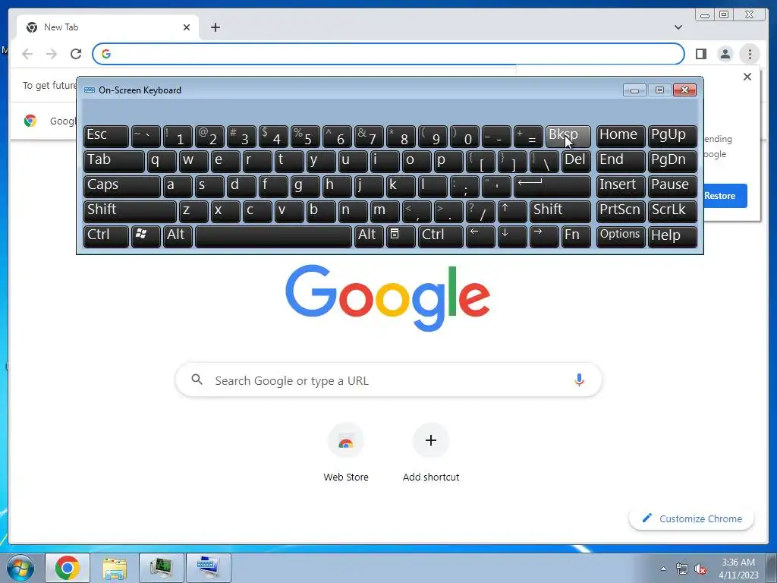The width and height of the screenshot is (777, 583).
Task: Show hidden tray icons arrow
Action: pos(663,569)
